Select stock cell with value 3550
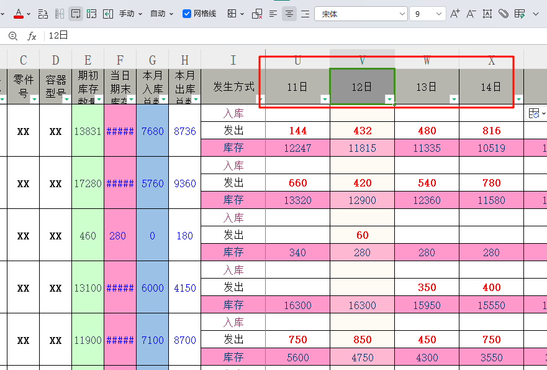 pos(491,357)
